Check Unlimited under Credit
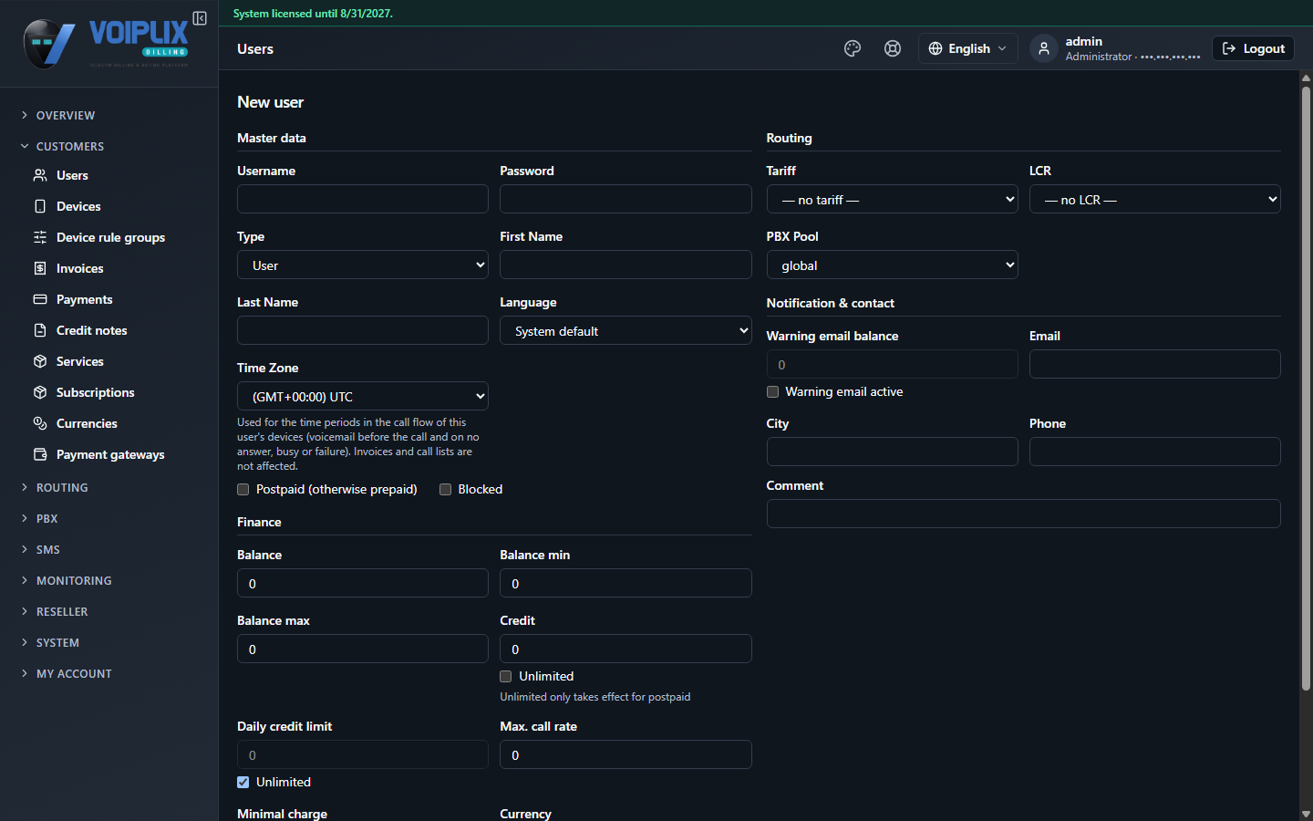Screen dimensions: 1313x821 pos(506,677)
